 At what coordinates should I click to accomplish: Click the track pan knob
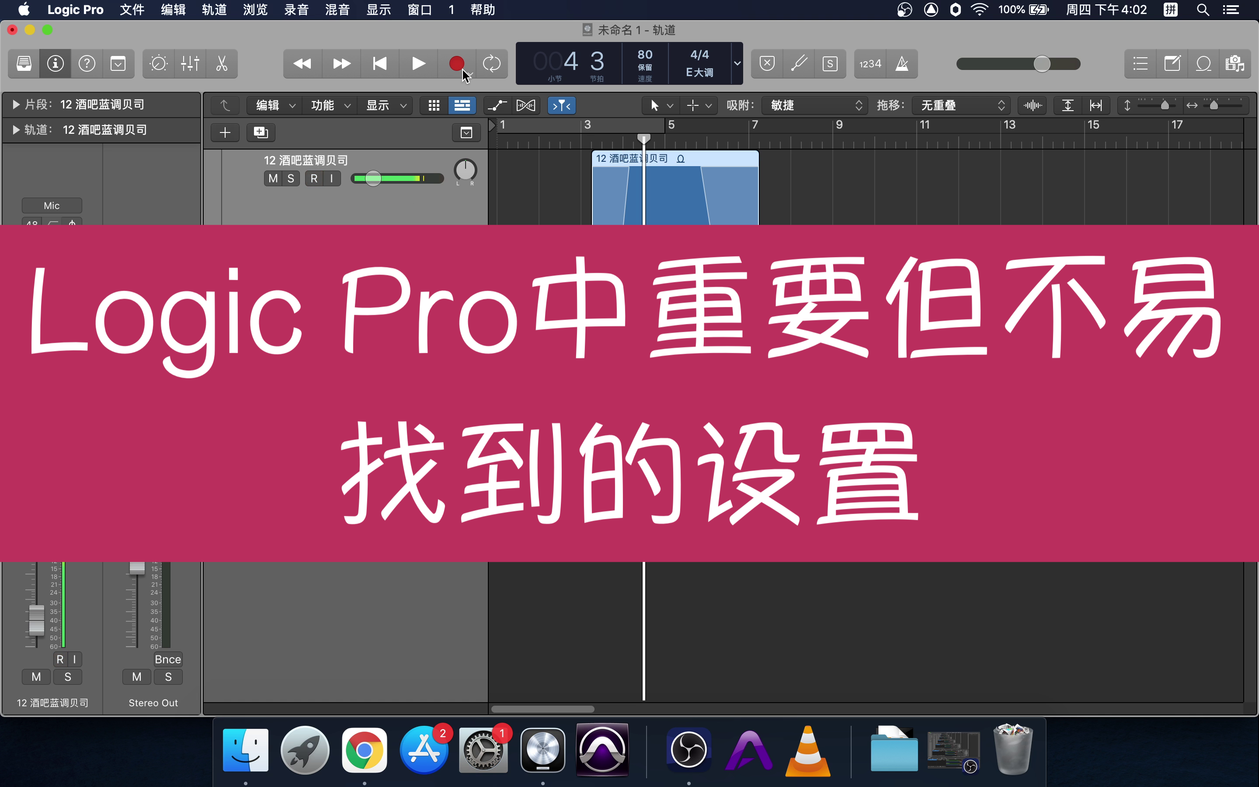[465, 170]
